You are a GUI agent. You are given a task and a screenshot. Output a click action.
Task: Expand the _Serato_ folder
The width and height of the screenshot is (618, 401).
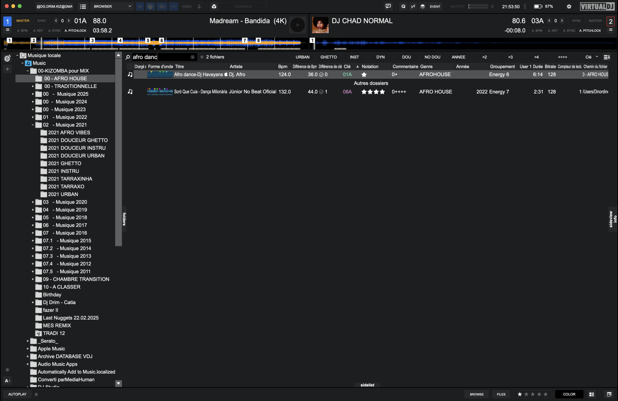point(27,341)
